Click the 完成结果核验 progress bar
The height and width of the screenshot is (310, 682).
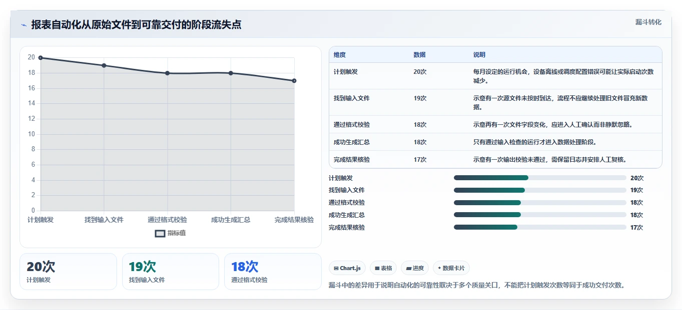(540, 227)
